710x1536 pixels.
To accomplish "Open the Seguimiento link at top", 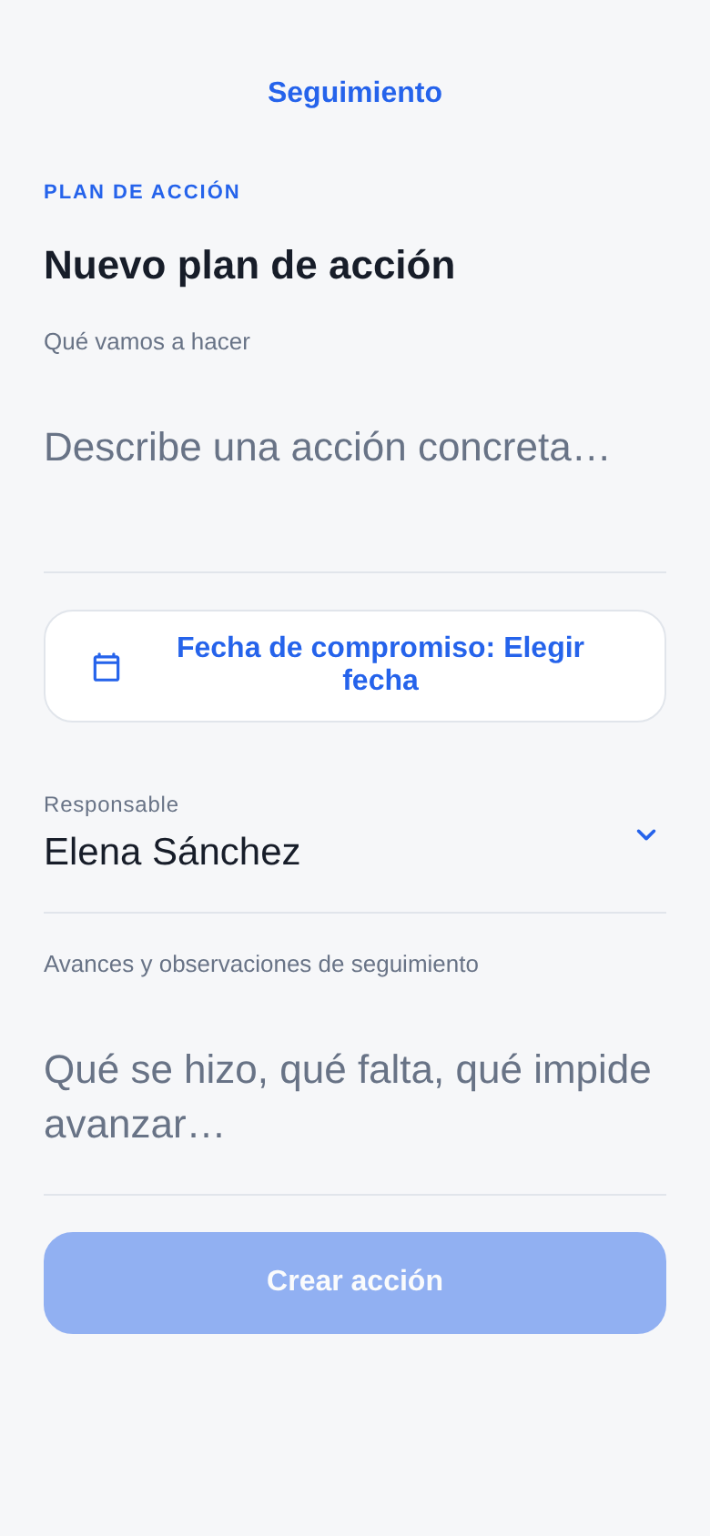I will 355,92.
